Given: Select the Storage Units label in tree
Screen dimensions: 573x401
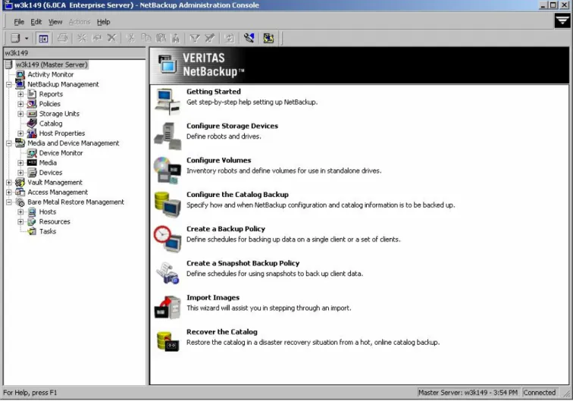Looking at the screenshot, I should point(59,114).
